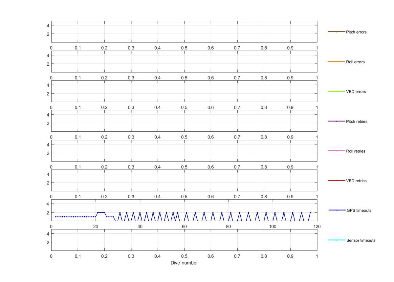
Task: Click the 100 tick on GPS timeouts axis
Action: 273,227
